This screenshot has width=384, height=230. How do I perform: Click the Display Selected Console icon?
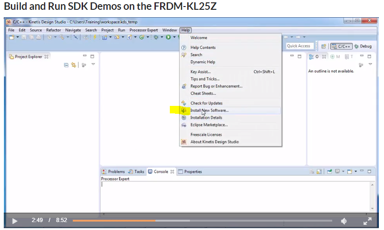coord(337,172)
